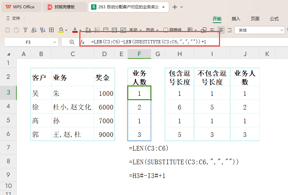The width and height of the screenshot is (288, 195).
Task: Click the 奖金 cell showing 6000
Action: point(104,107)
